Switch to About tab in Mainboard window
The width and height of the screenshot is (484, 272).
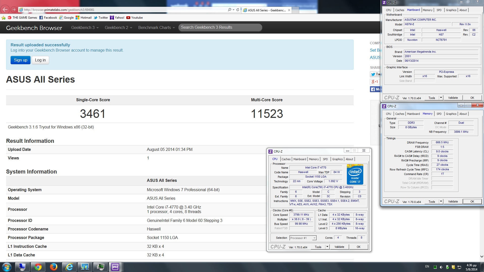[463, 10]
